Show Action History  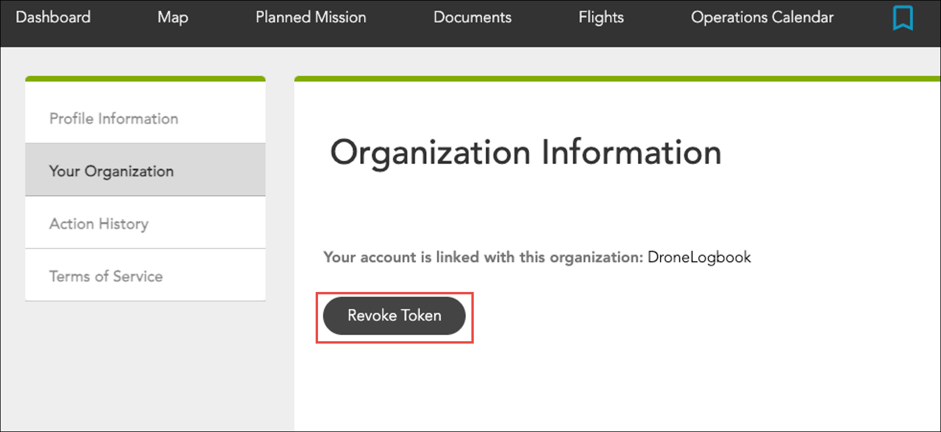tap(146, 223)
